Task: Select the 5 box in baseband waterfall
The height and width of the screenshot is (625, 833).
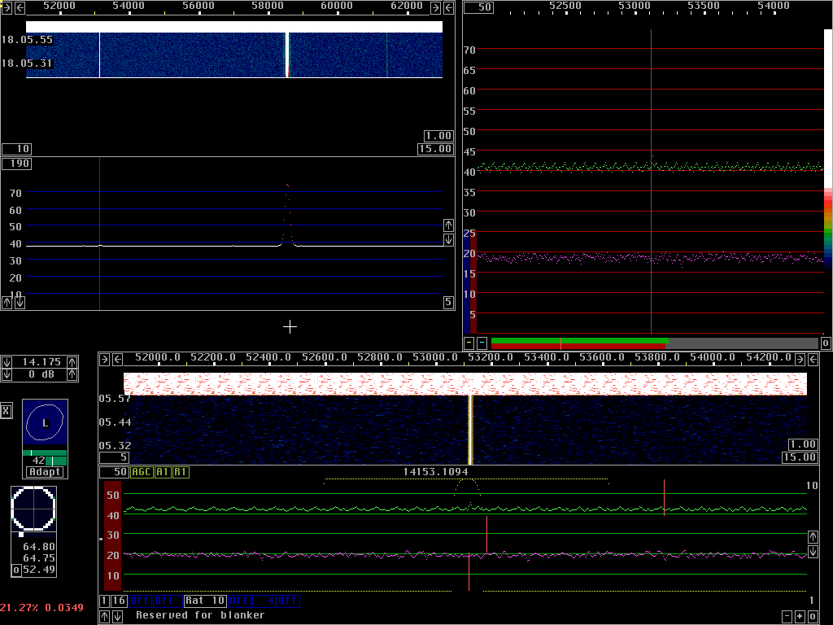Action: tap(114, 457)
